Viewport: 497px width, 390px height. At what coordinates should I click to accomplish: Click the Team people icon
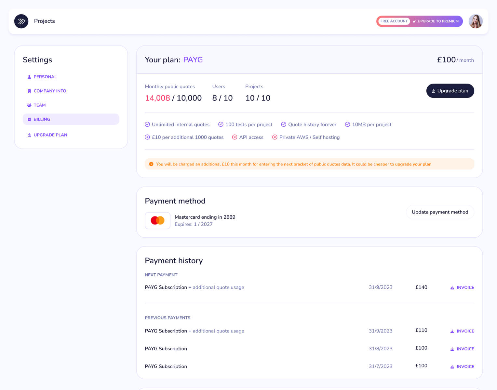click(29, 105)
